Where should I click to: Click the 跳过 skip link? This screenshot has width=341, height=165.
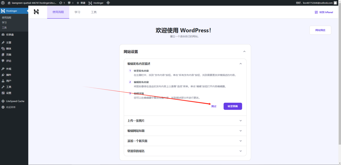pyautogui.click(x=214, y=106)
